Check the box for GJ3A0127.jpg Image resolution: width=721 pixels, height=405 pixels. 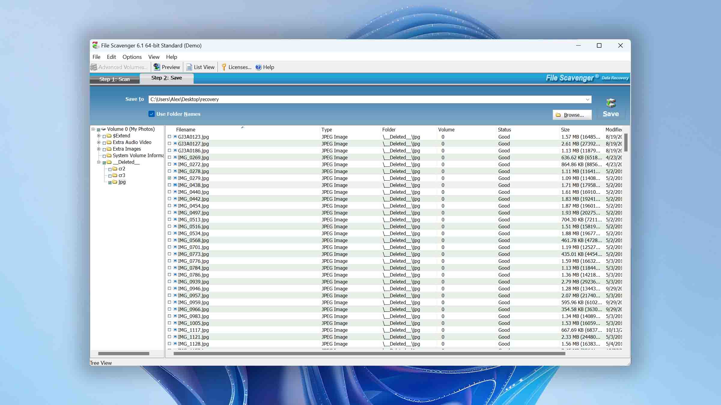tap(169, 143)
